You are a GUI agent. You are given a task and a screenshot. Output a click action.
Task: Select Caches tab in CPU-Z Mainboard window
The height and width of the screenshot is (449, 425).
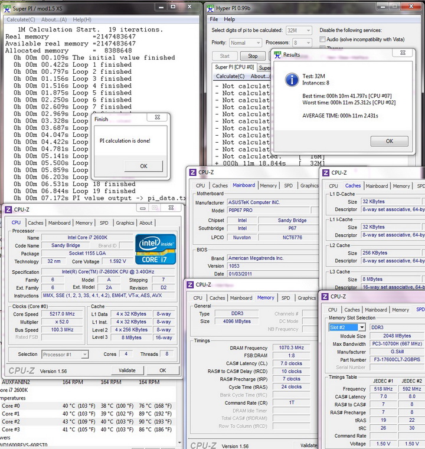220,185
